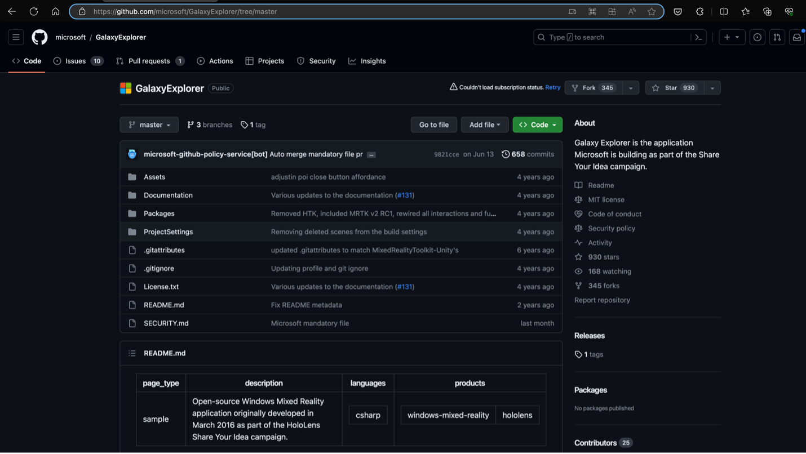
Task: Reload the page with the refresh icon
Action: [x=34, y=11]
